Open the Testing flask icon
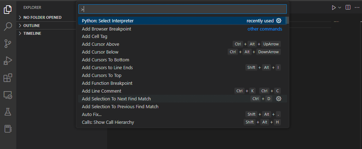The height and width of the screenshot is (149, 362). pyautogui.click(x=8, y=112)
